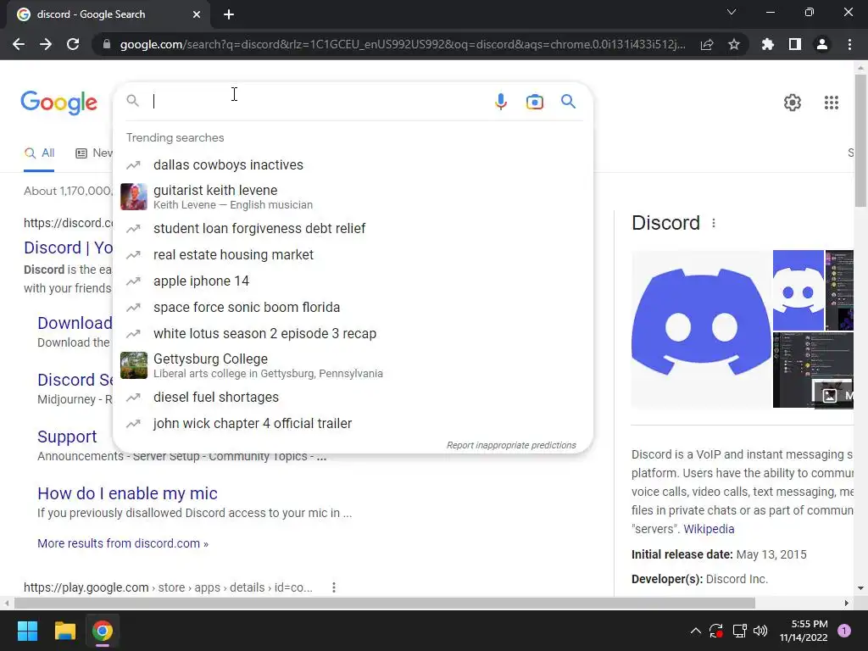Select apple iphone 14 suggestion

(353, 281)
